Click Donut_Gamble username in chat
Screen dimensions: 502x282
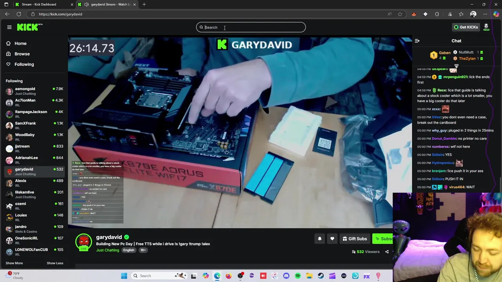point(444,139)
